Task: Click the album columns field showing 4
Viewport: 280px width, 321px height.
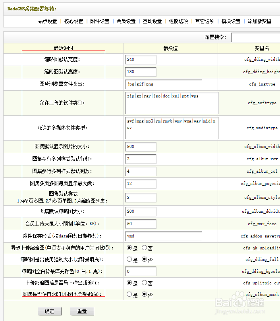Action: 141,171
